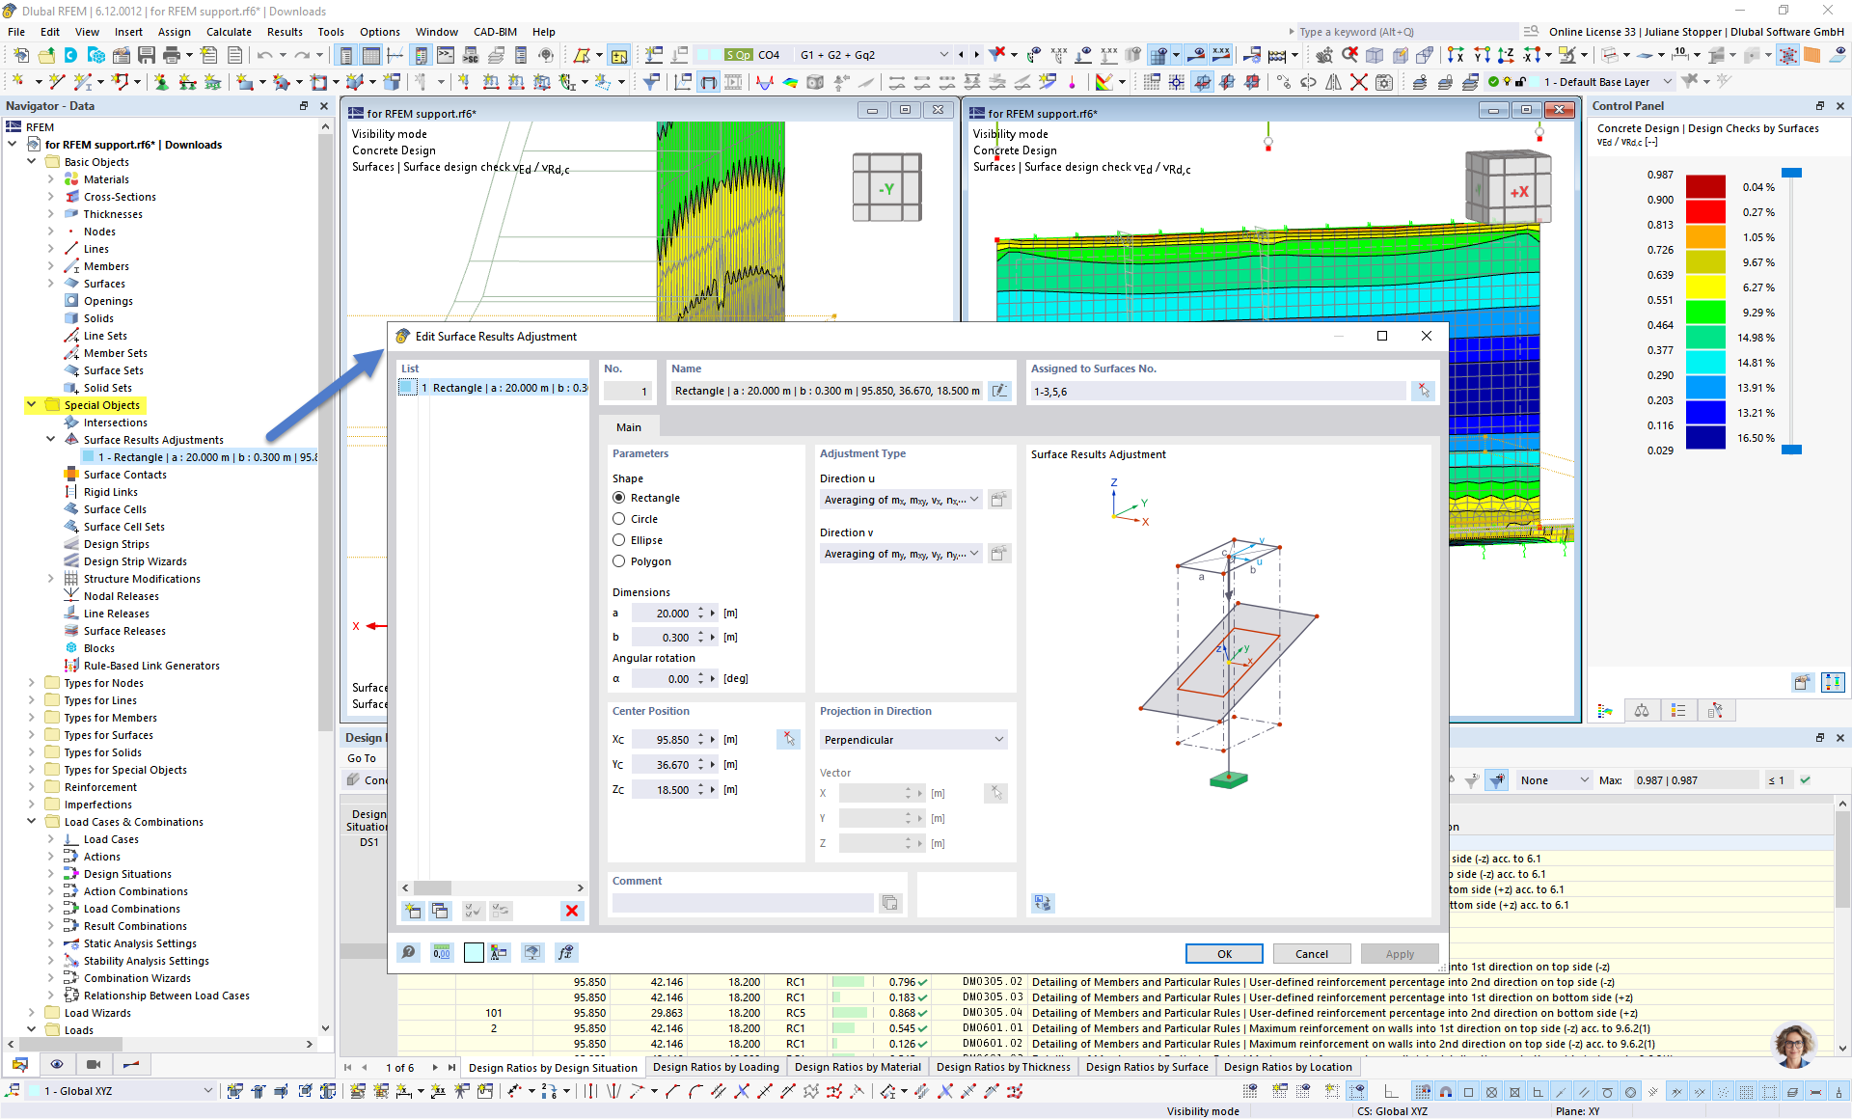1852x1119 pixels.
Task: Click the red X delete icon in the list toolbar
Action: click(x=572, y=911)
